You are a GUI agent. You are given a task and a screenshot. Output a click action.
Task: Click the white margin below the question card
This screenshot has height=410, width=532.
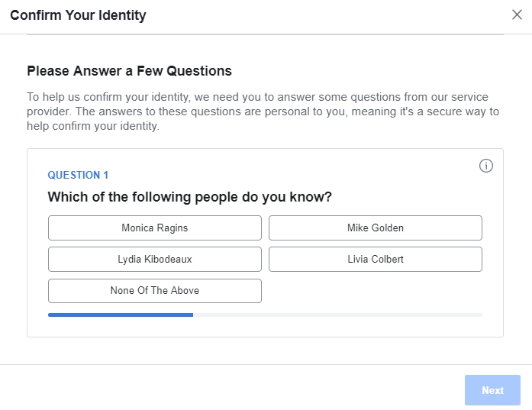pos(265,350)
